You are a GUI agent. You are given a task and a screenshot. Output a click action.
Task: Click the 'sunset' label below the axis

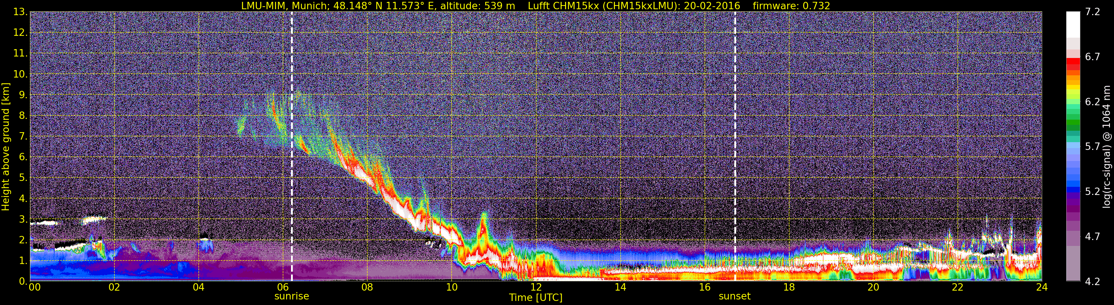734,297
